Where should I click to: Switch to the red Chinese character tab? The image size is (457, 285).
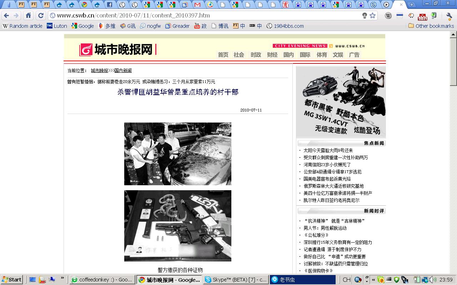click(x=285, y=5)
